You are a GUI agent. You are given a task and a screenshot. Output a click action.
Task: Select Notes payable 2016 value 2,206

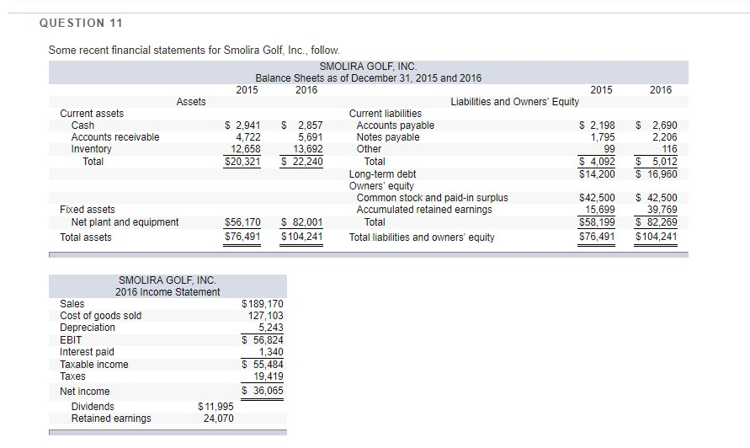point(665,137)
